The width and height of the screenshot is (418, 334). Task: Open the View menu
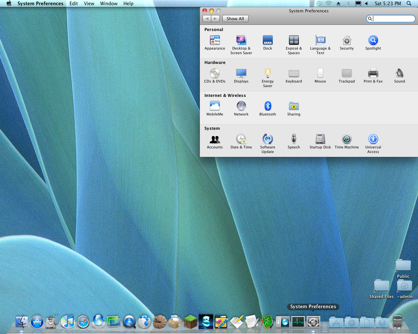[x=89, y=4]
